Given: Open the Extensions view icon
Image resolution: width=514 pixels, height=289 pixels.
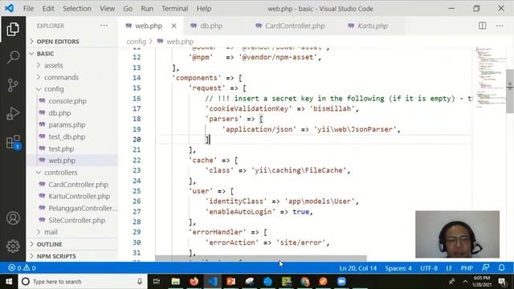Looking at the screenshot, I should pos(13,143).
